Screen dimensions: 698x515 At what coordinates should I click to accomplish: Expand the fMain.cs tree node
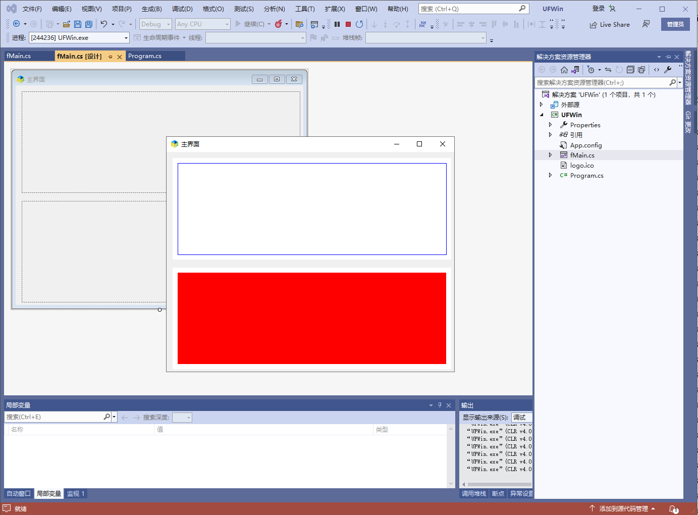point(550,155)
